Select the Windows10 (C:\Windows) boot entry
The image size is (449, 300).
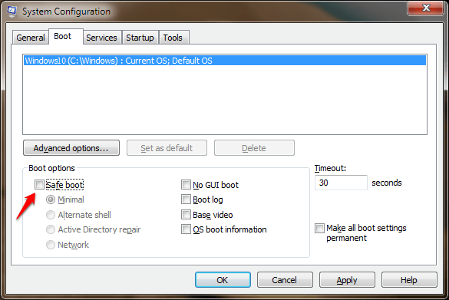225,61
